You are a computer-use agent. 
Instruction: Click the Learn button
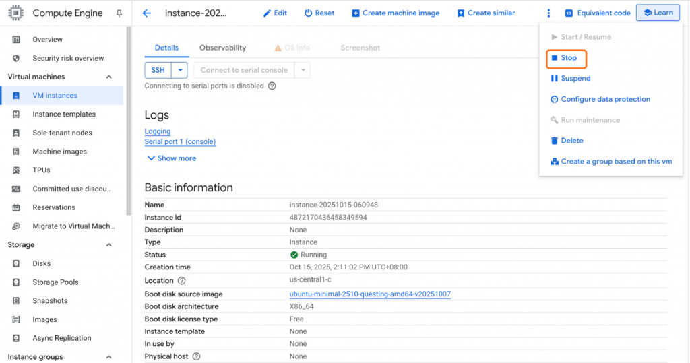coord(658,13)
